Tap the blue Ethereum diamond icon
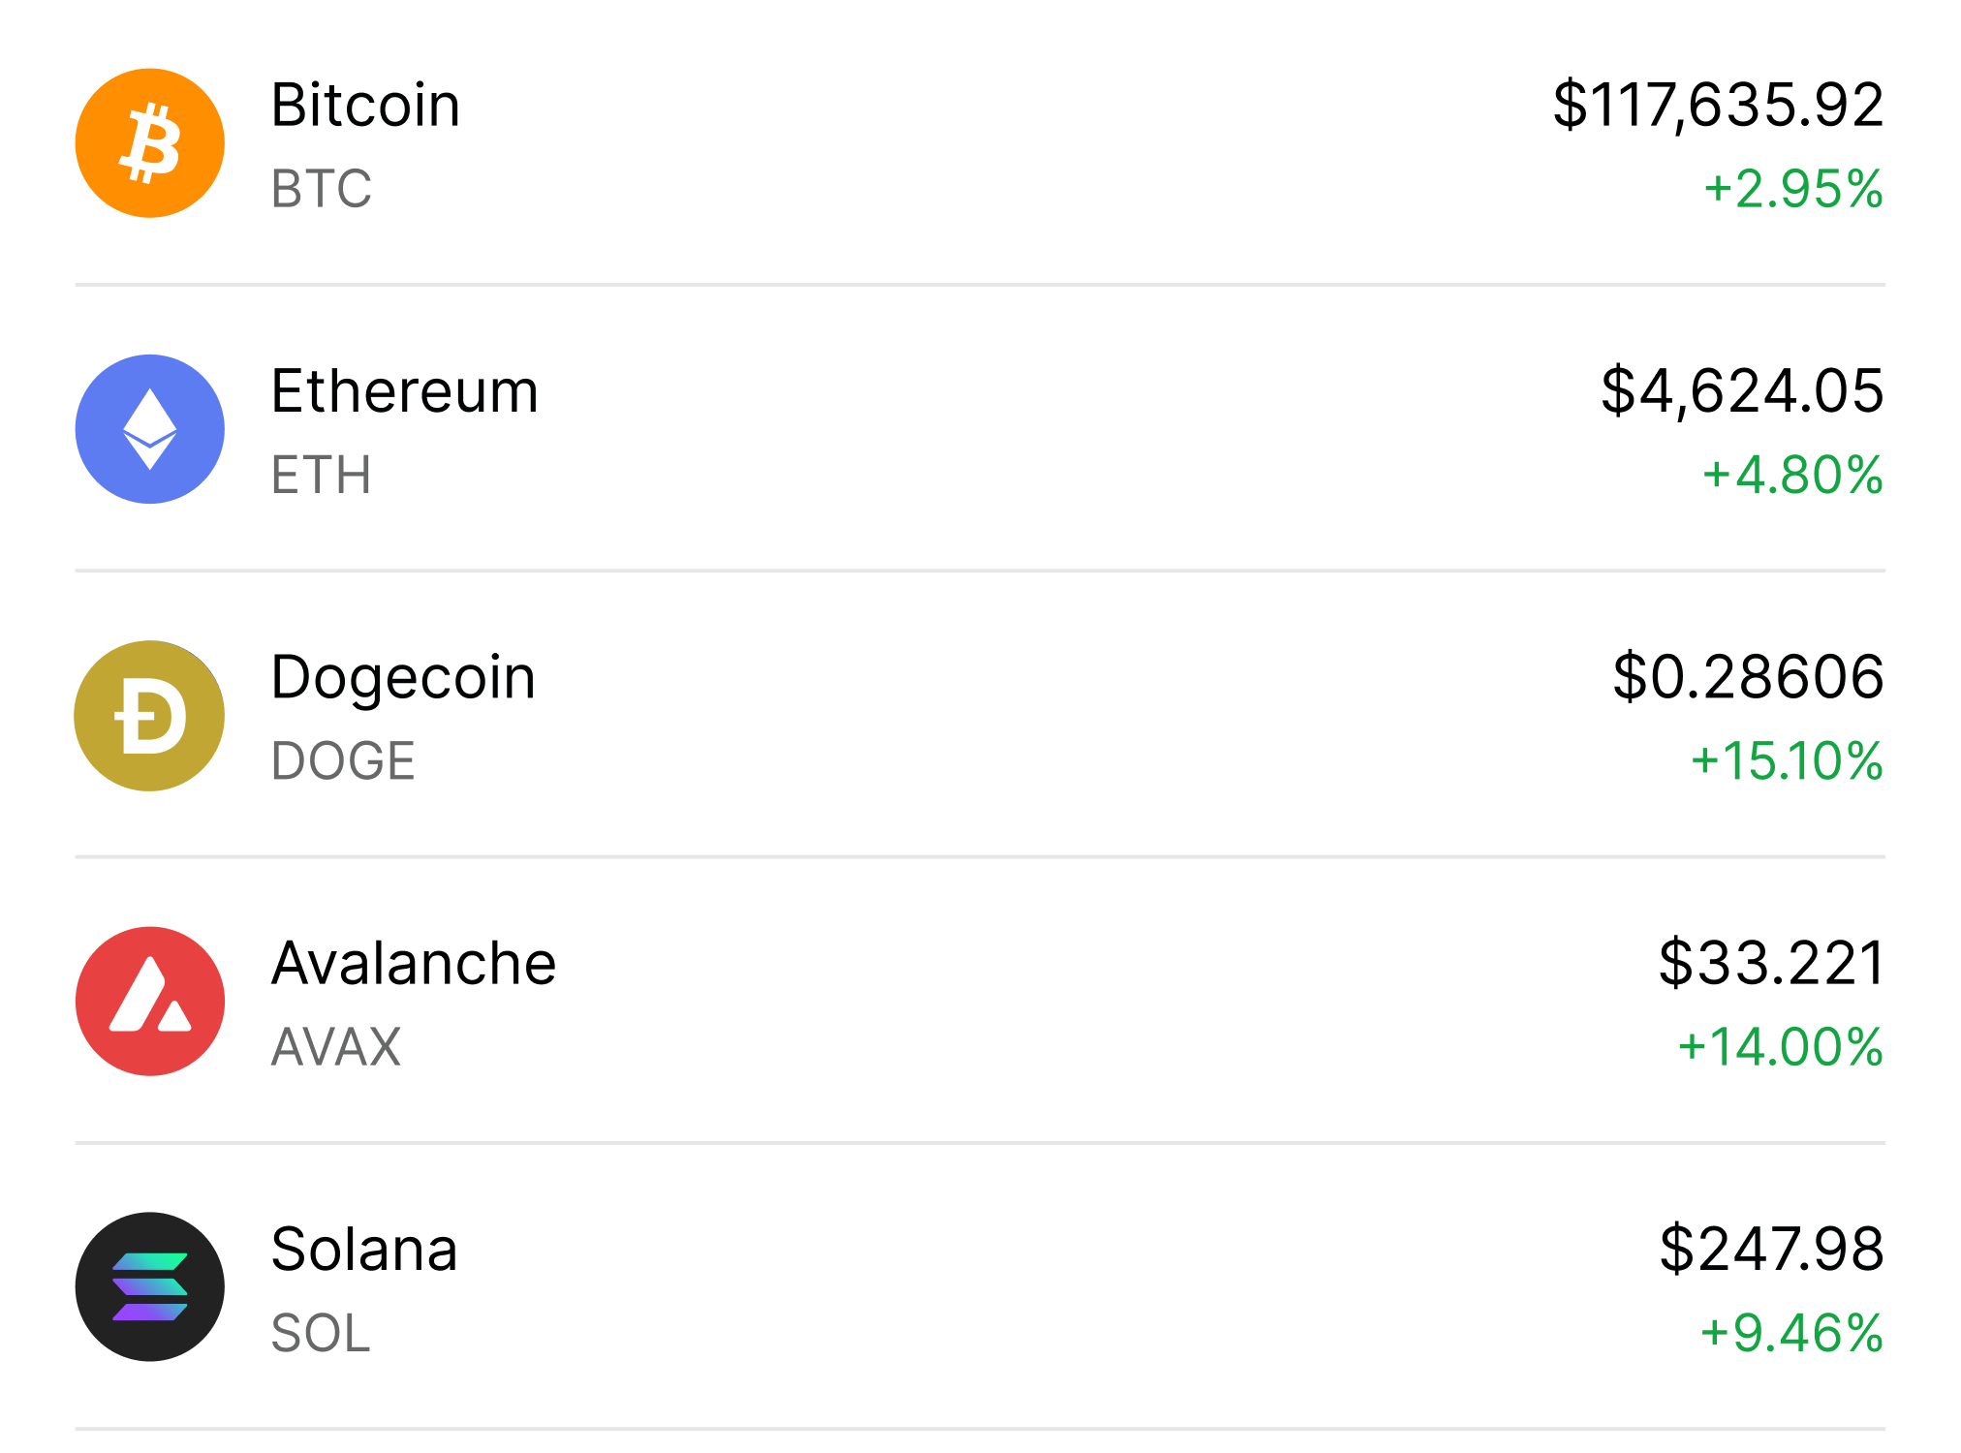The width and height of the screenshot is (1961, 1453). click(x=150, y=429)
